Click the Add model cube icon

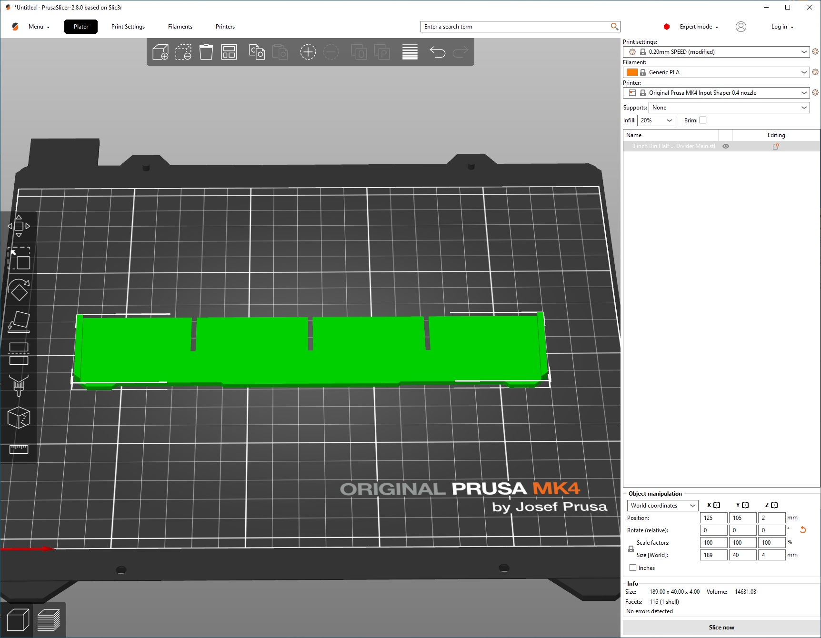tap(160, 52)
